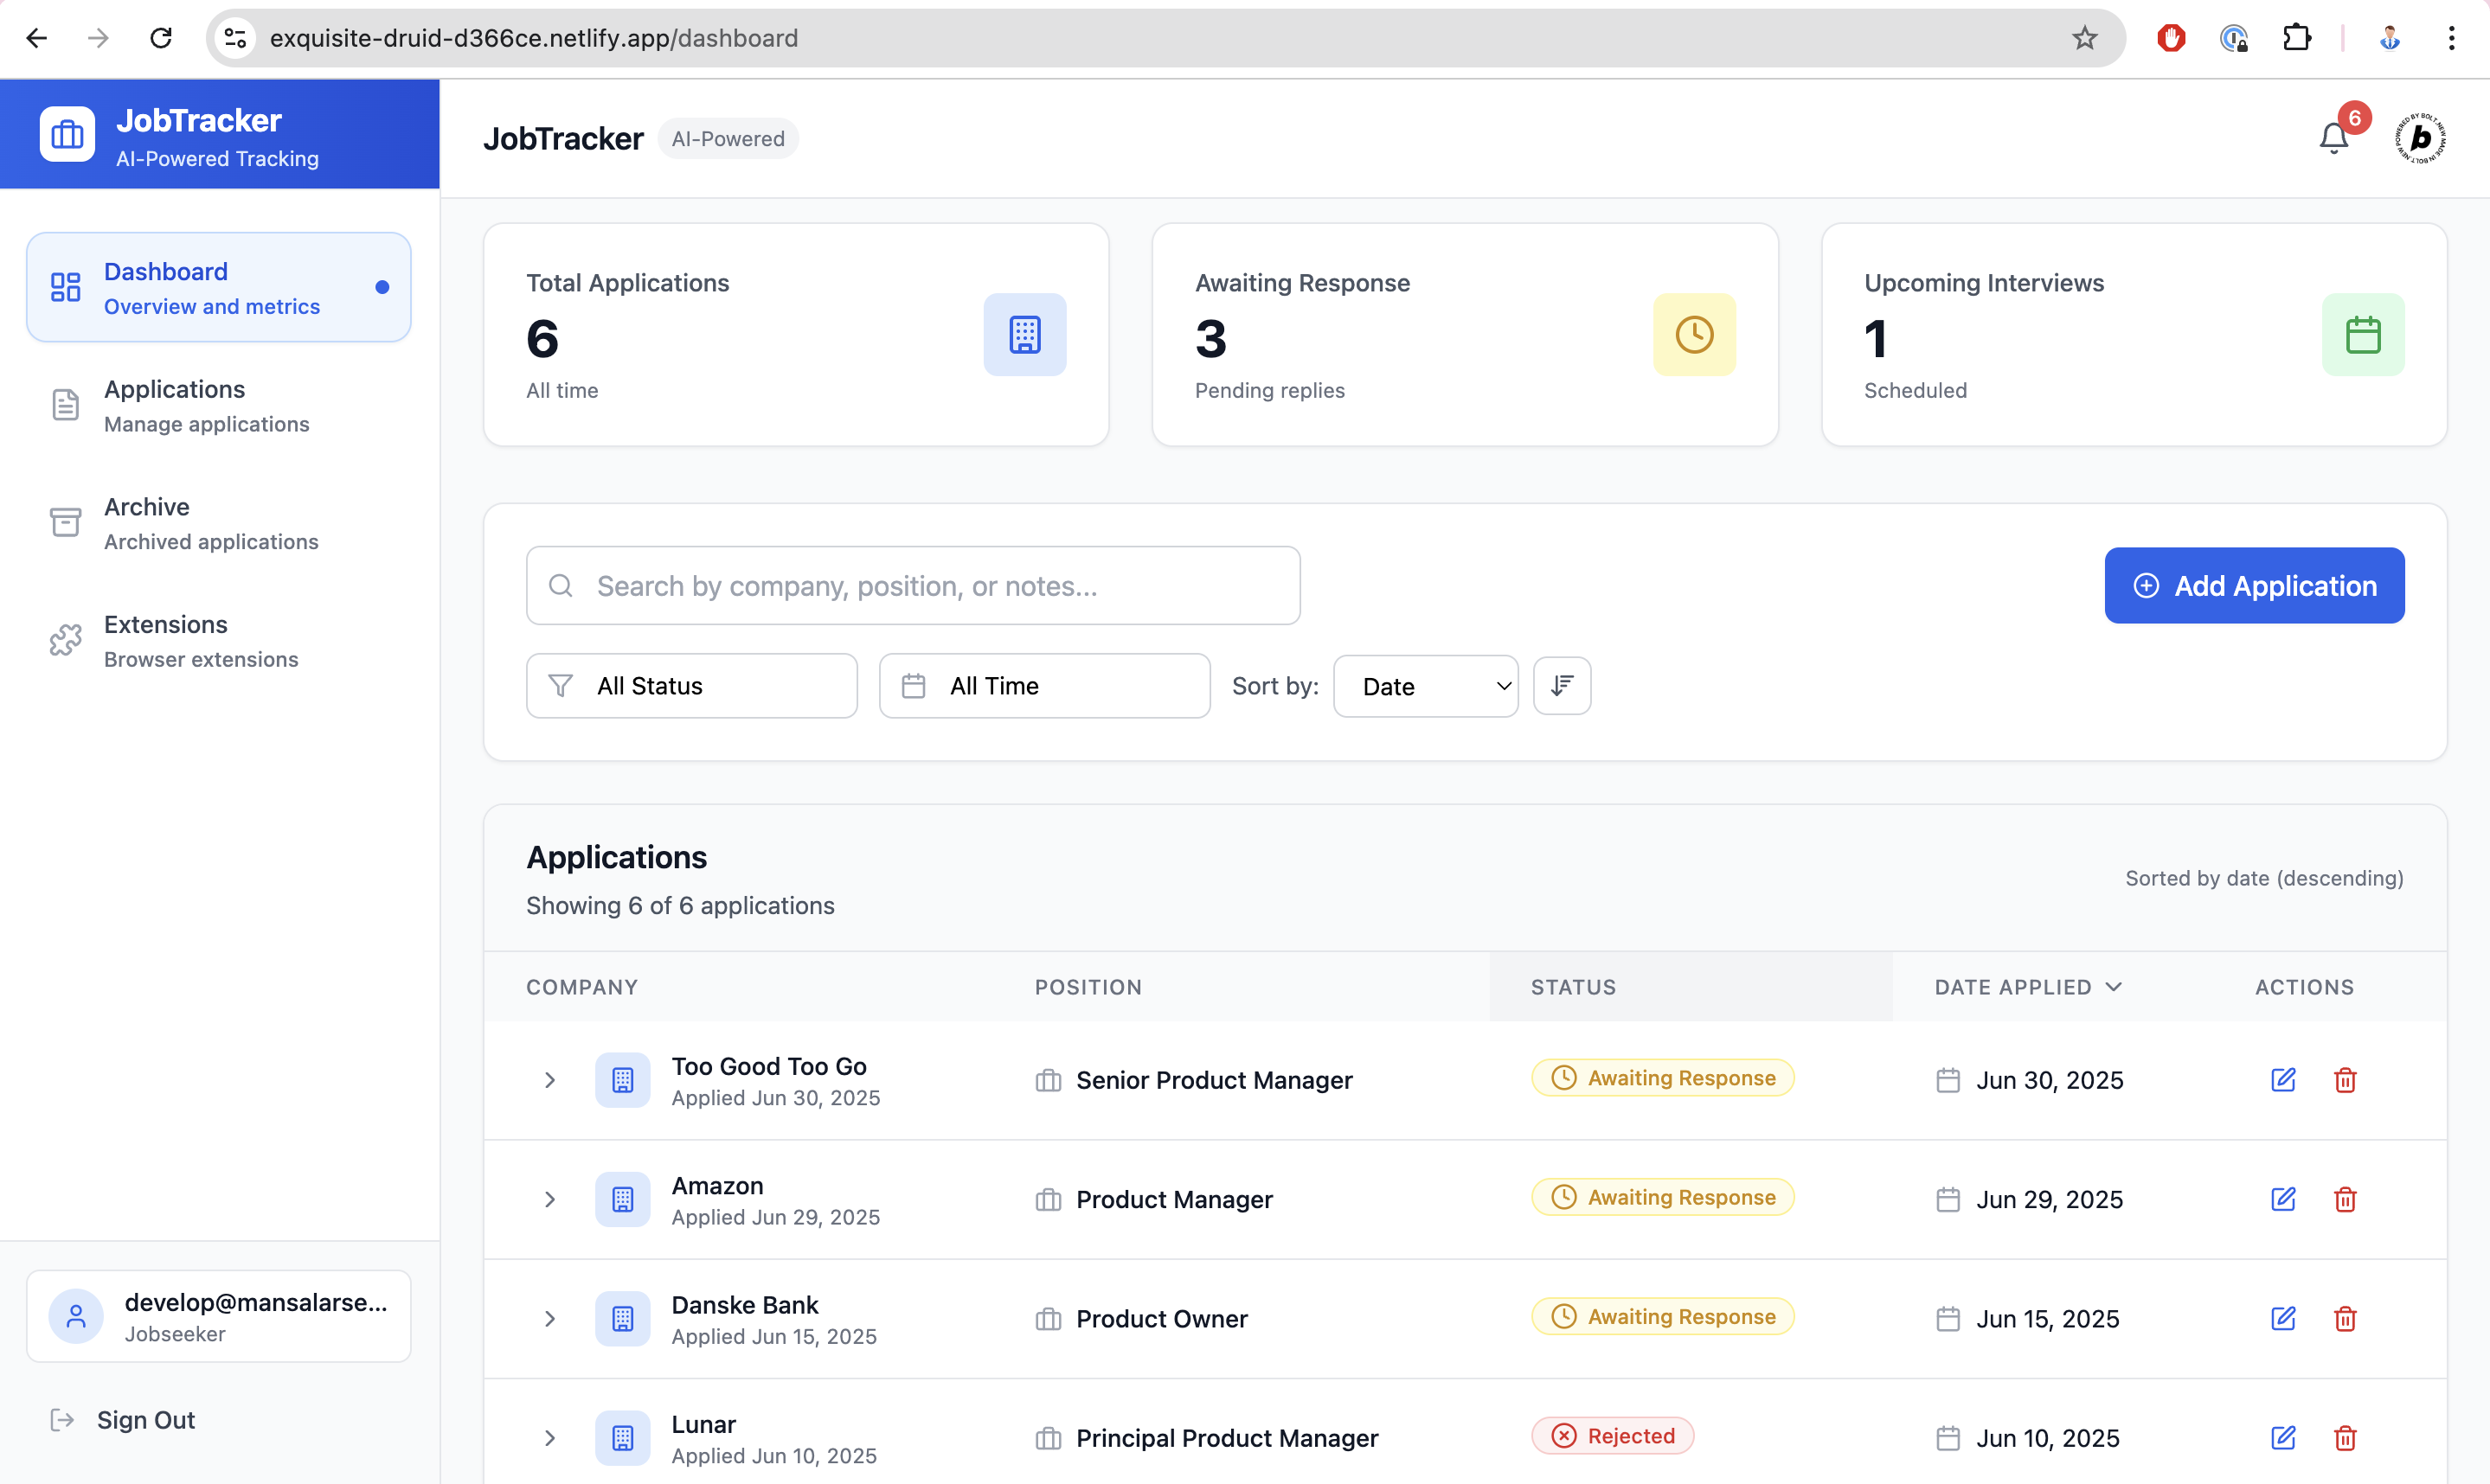
Task: Click edit icon for Too Good Too Go
Action: [x=2281, y=1080]
